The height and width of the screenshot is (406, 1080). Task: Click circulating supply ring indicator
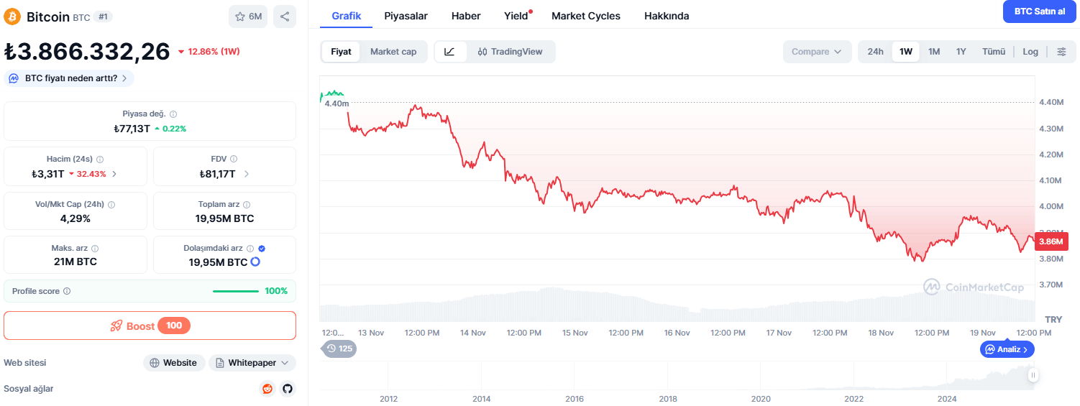(255, 262)
